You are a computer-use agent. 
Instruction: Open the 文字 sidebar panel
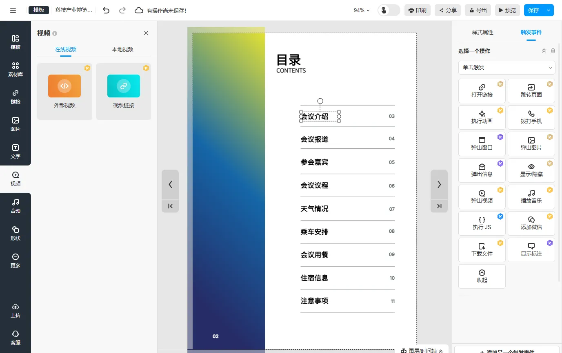pyautogui.click(x=16, y=152)
